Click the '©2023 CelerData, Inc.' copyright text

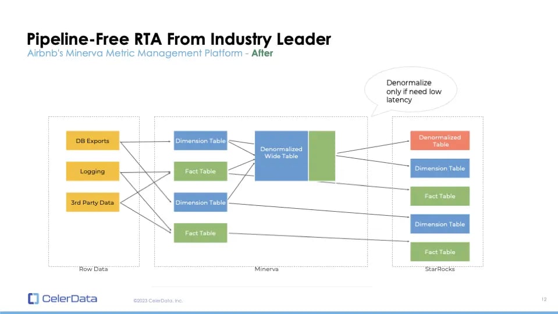pyautogui.click(x=158, y=301)
